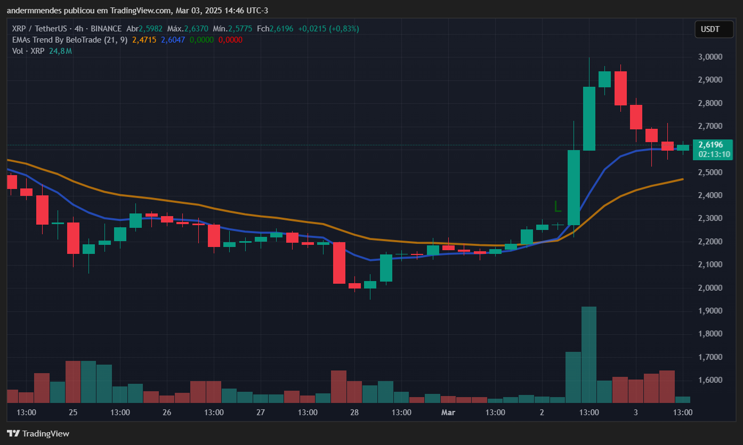The width and height of the screenshot is (743, 445).
Task: Click the Vol · XRP indicator label
Action: pyautogui.click(x=28, y=51)
